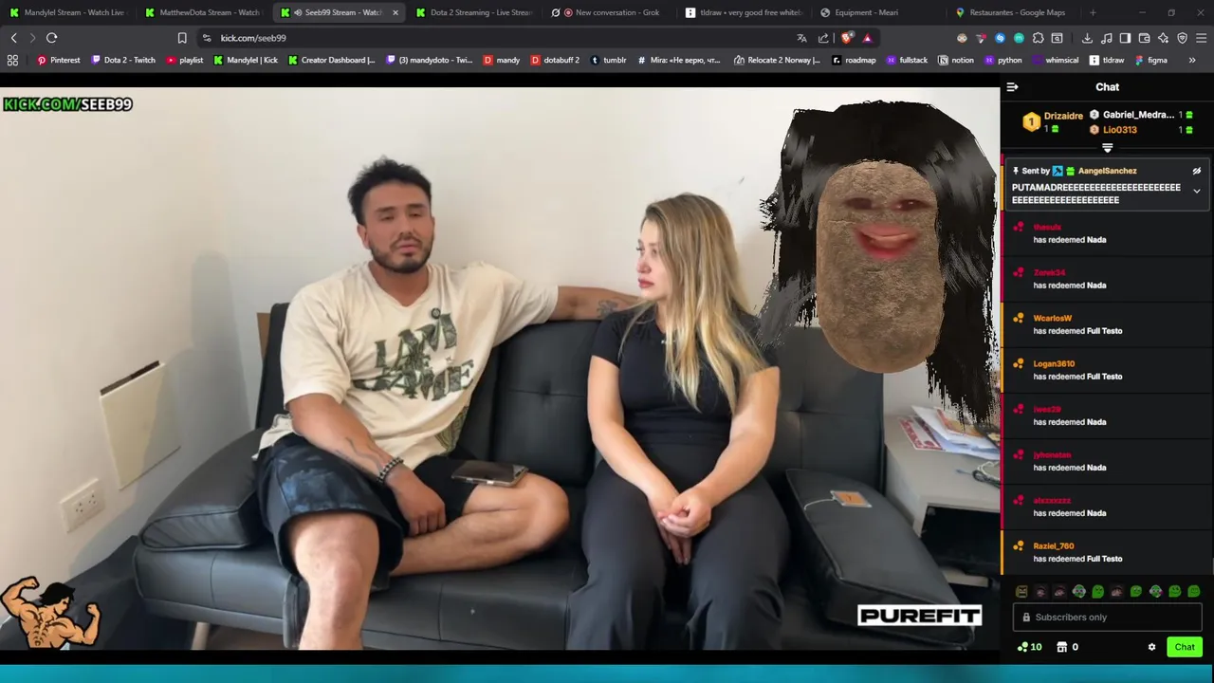Open page translate icon
This screenshot has height=683, width=1214.
(801, 38)
